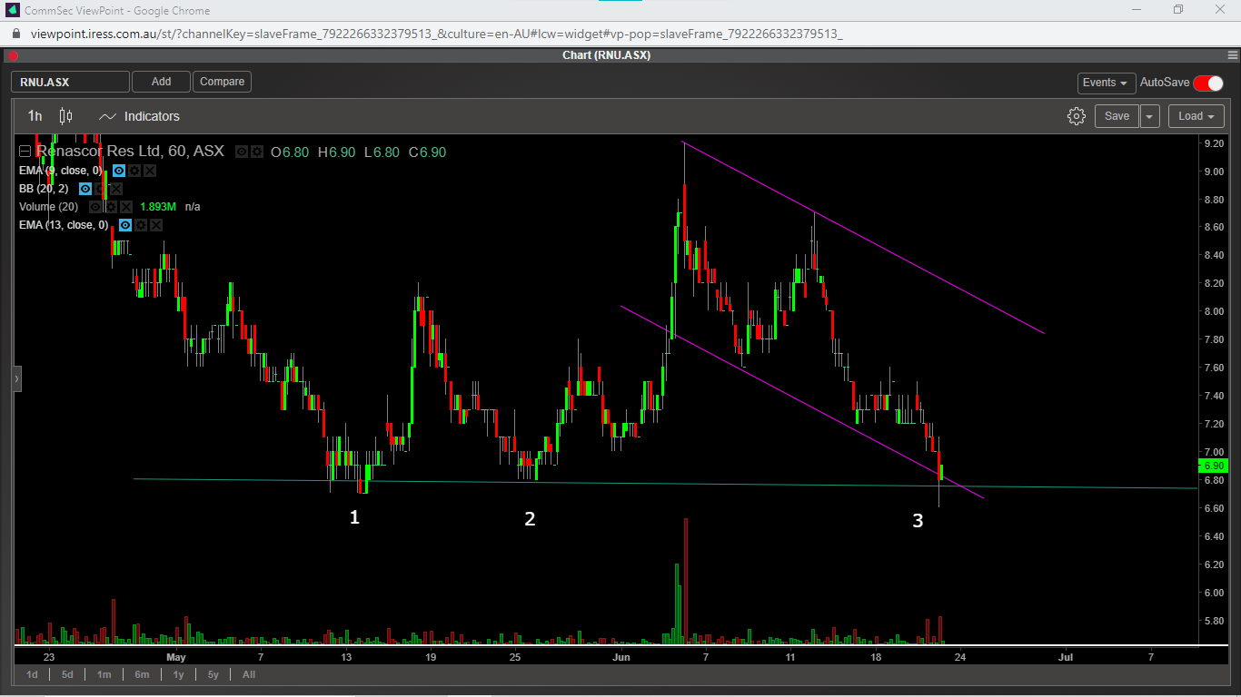1241x697 pixels.
Task: Select the 1d time range
Action: [x=33, y=674]
